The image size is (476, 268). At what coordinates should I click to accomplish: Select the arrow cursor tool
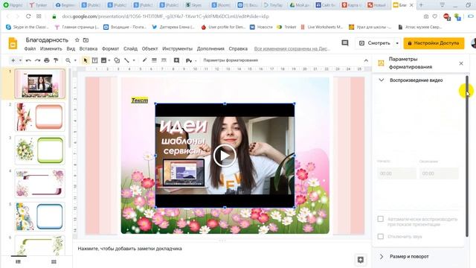(x=86, y=60)
